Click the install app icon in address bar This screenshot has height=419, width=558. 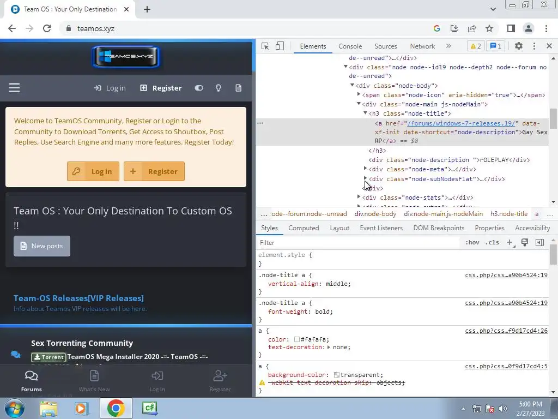pos(454,28)
